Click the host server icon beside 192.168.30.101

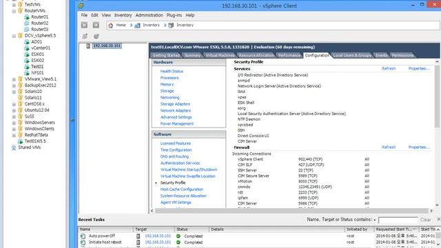pos(88,46)
